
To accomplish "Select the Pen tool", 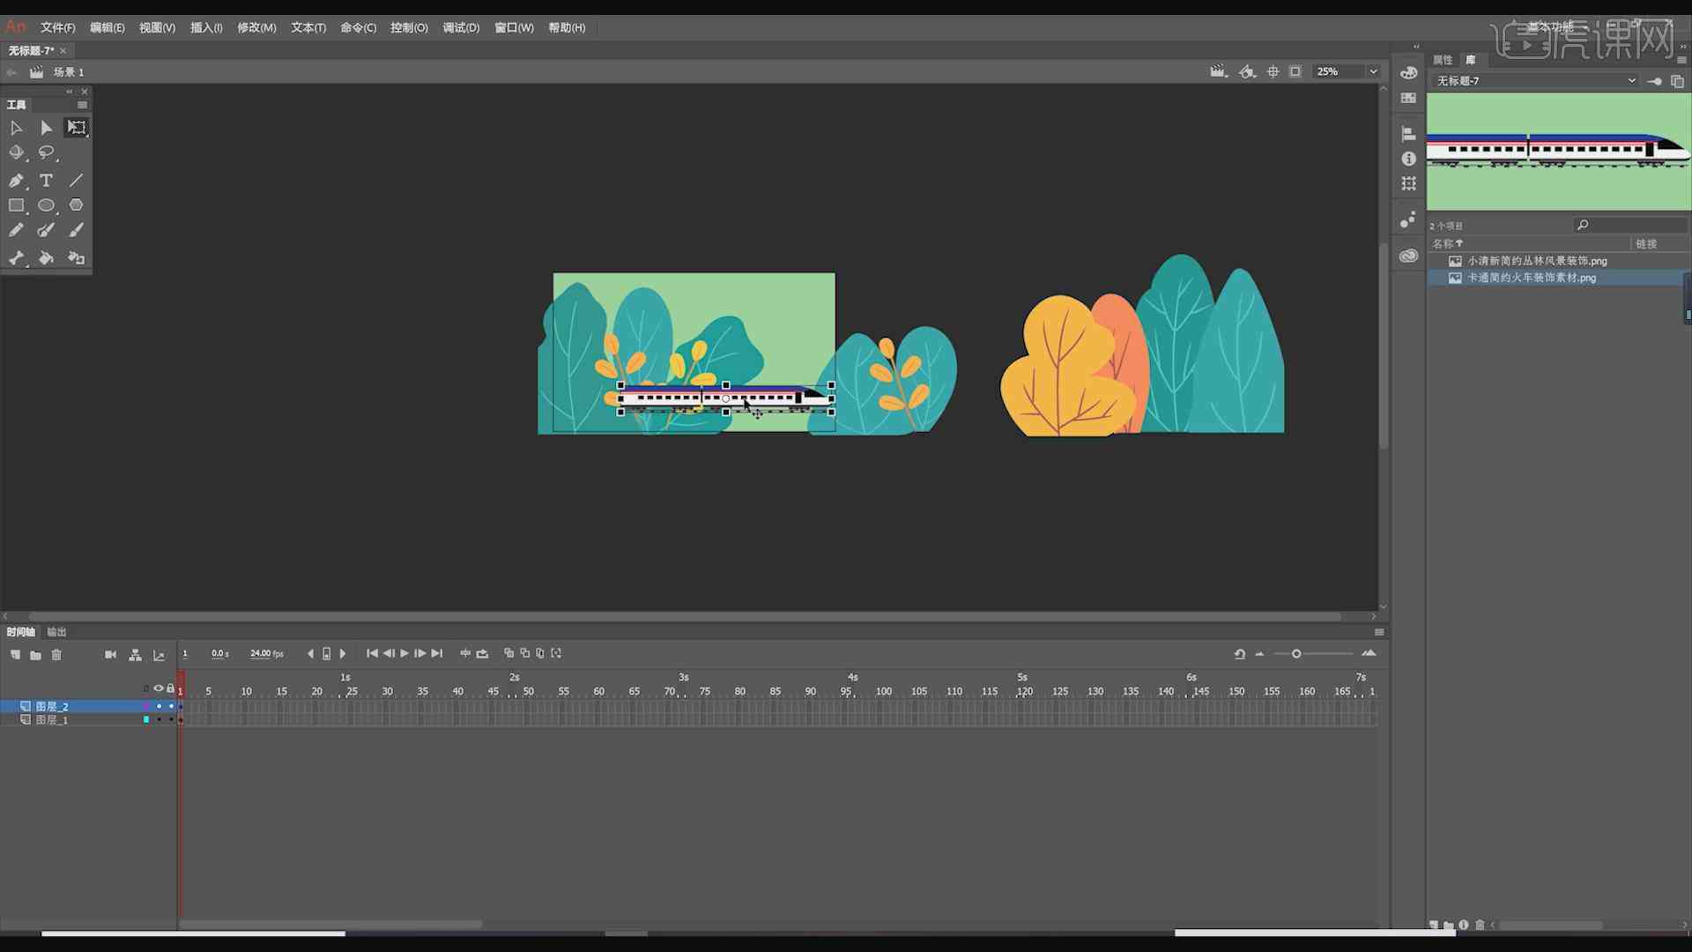I will 16,181.
